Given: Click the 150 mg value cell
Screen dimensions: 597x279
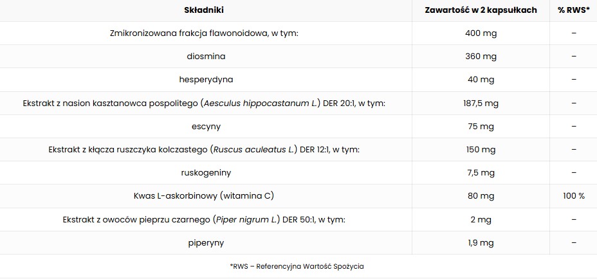Looking at the screenshot, I should [x=481, y=150].
